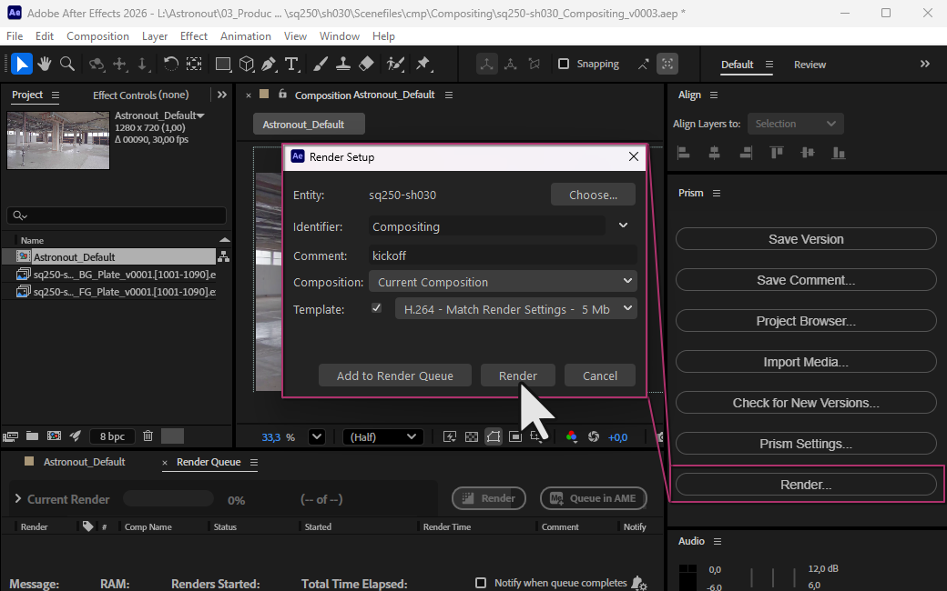Open the Animation menu
This screenshot has height=591, width=947.
coord(245,36)
